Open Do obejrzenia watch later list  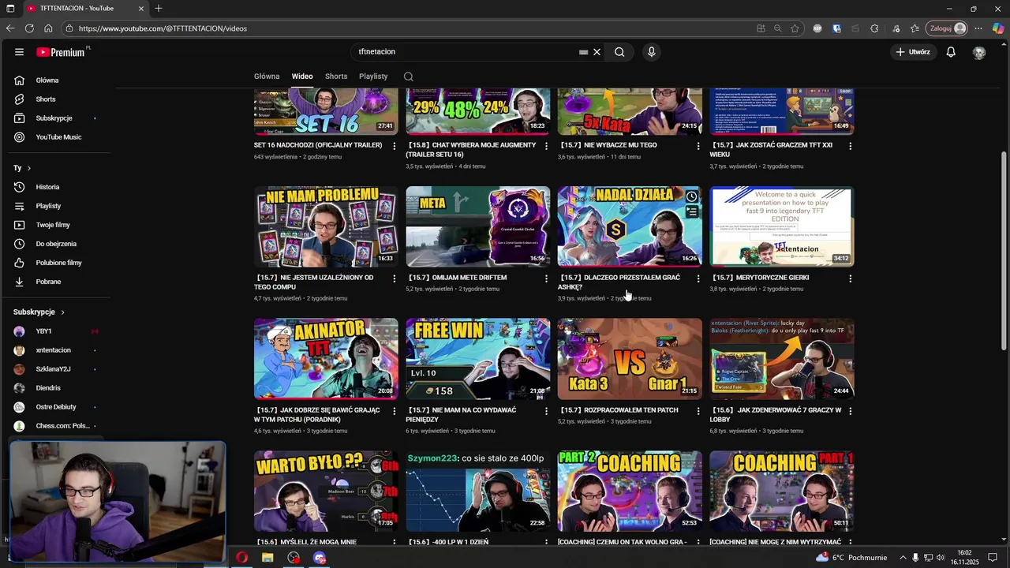pyautogui.click(x=55, y=244)
